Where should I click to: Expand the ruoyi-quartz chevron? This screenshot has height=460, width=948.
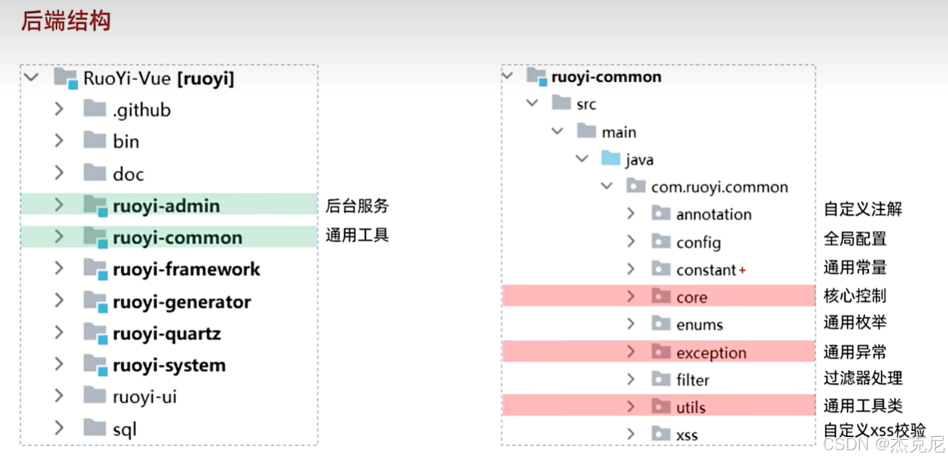[59, 333]
